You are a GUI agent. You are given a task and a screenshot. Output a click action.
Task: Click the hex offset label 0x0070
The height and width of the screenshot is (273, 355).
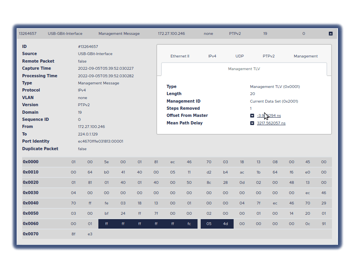pyautogui.click(x=31, y=234)
